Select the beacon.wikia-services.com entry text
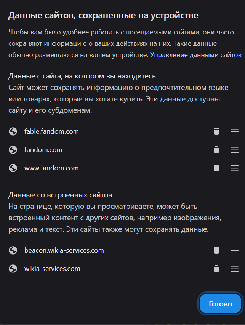This screenshot has width=245, height=325. 64,250
